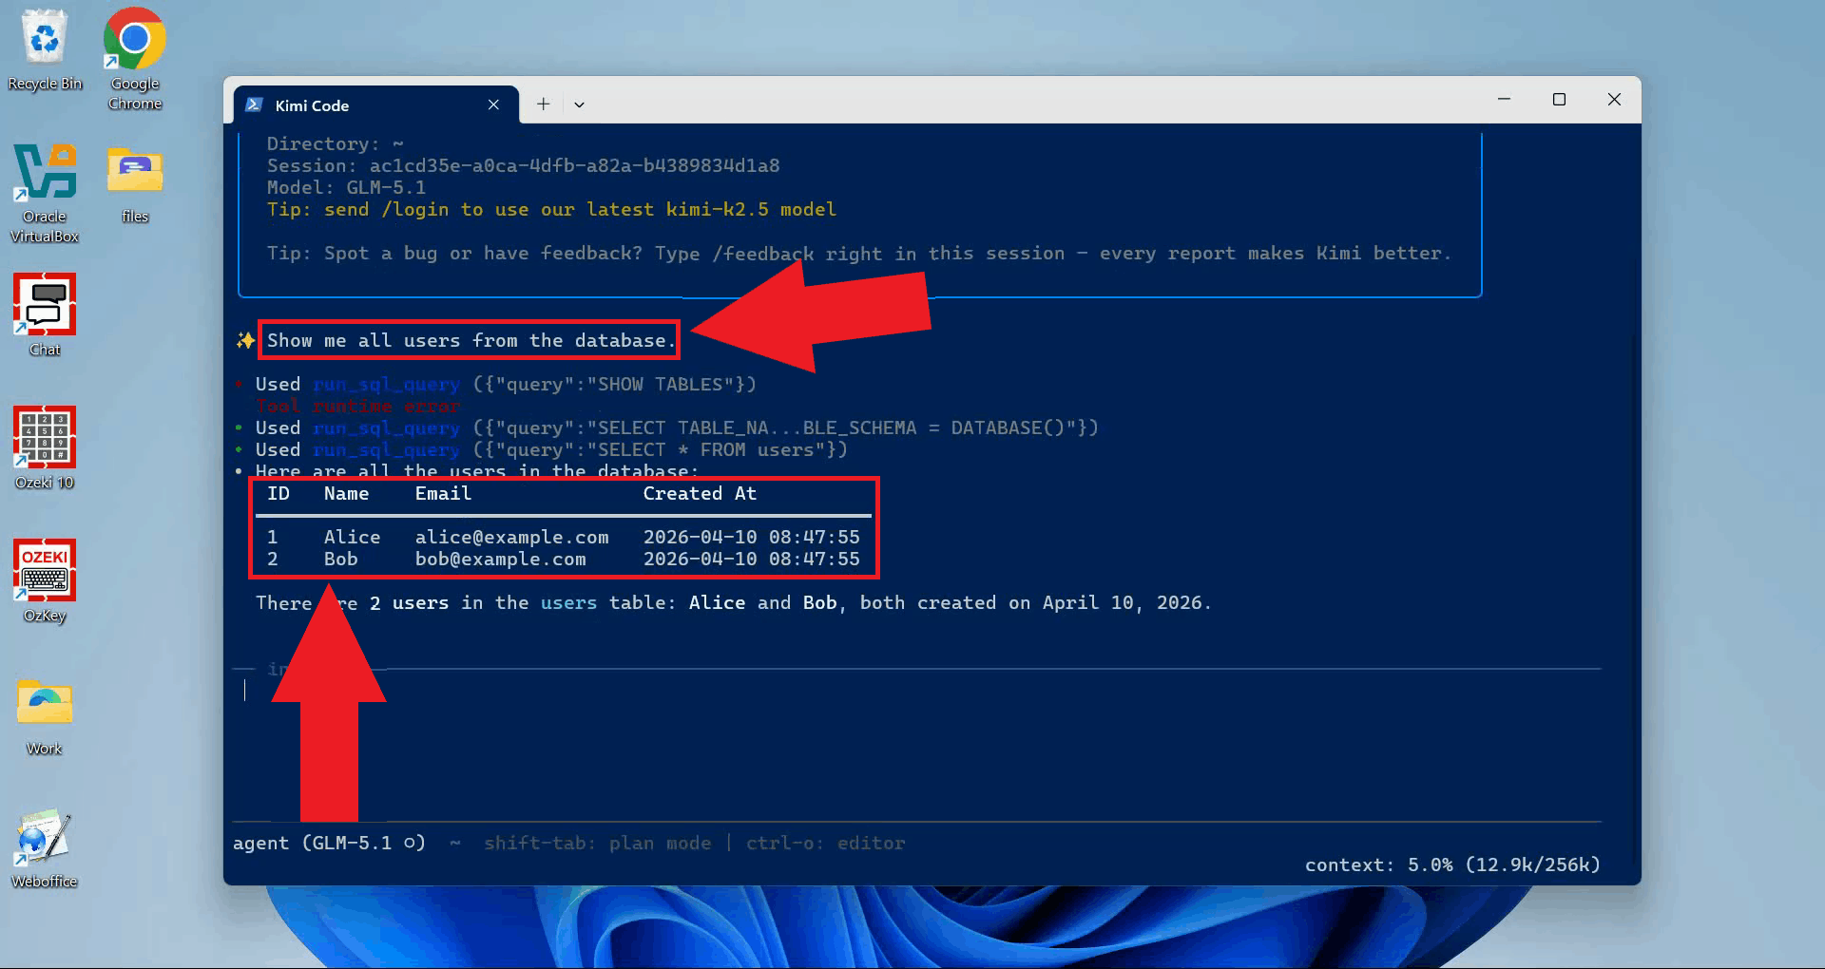This screenshot has height=969, width=1825.
Task: Click the terminal prompt input line
Action: tap(917, 691)
